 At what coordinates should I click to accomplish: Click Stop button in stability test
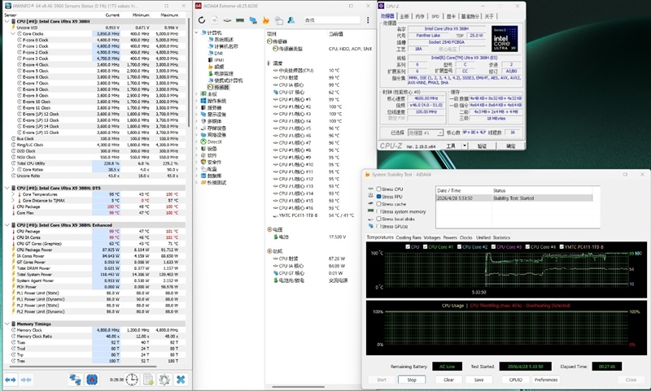[x=412, y=380]
